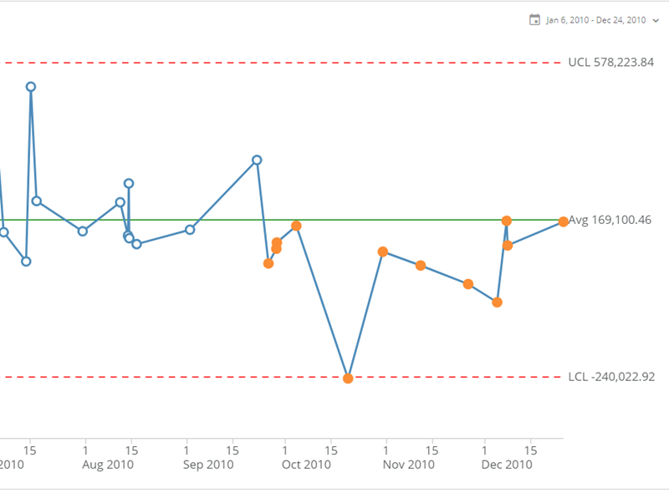Select the lowest orange point in early December
This screenshot has height=493, width=669.
click(497, 302)
